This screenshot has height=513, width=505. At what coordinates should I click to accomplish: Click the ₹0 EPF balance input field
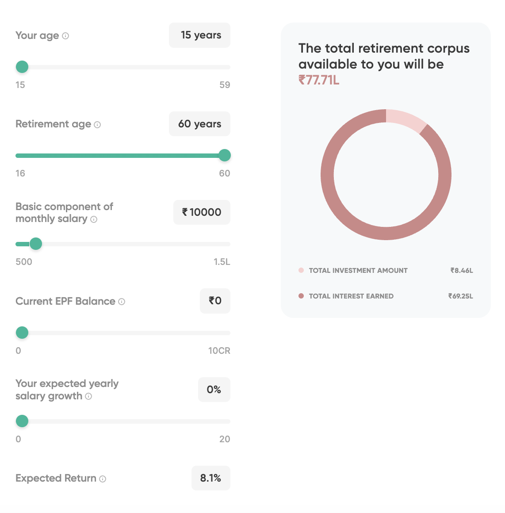(215, 301)
